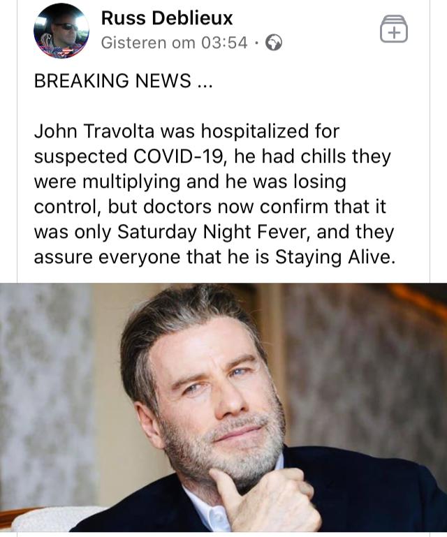The image size is (447, 537).
Task: Open the 'Gisteren om 03:54' timestamp link
Action: (x=174, y=43)
